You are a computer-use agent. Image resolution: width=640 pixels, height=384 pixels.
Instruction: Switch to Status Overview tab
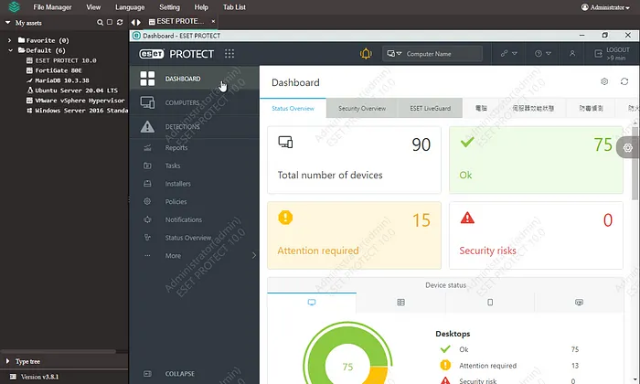(293, 108)
